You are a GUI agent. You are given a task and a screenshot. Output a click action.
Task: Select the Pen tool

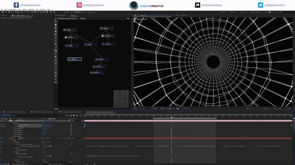[x=35, y=12]
